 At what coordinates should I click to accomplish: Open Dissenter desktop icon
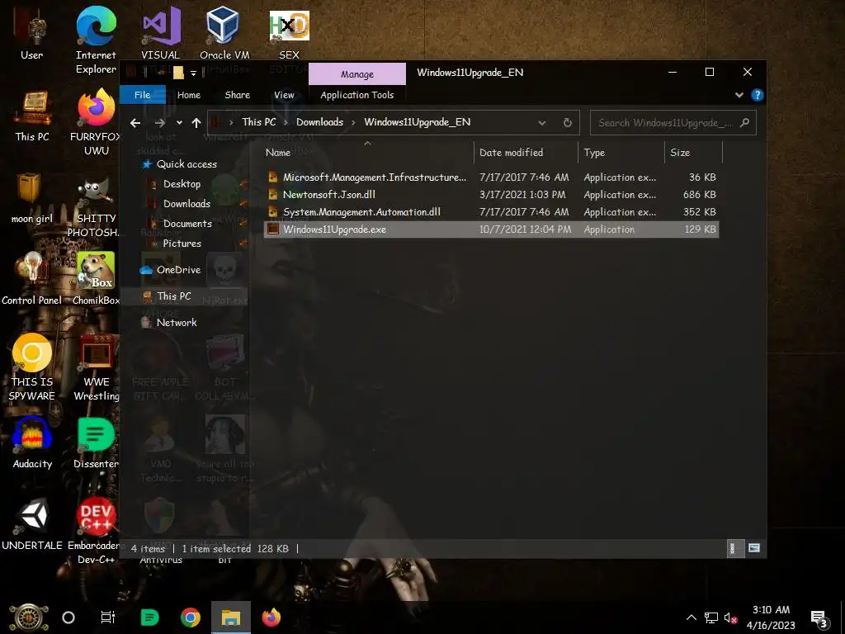pyautogui.click(x=96, y=442)
